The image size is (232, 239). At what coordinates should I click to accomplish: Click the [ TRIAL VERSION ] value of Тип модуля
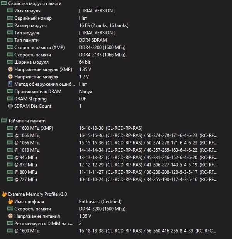[97, 33]
